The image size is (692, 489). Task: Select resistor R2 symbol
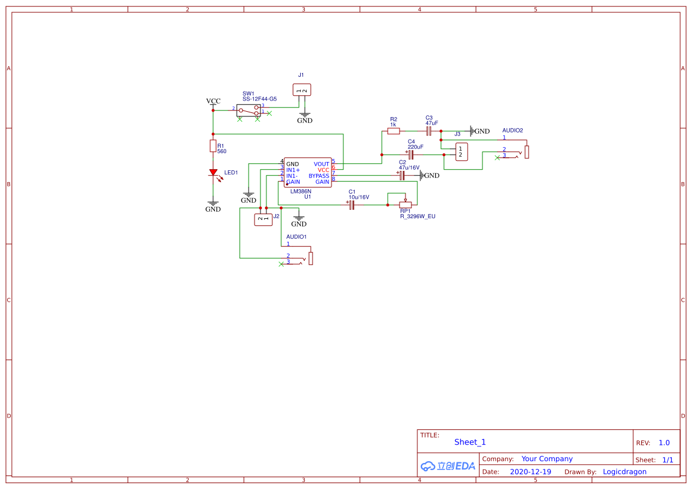point(394,131)
